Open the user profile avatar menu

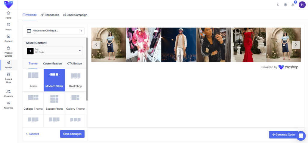[x=302, y=5]
